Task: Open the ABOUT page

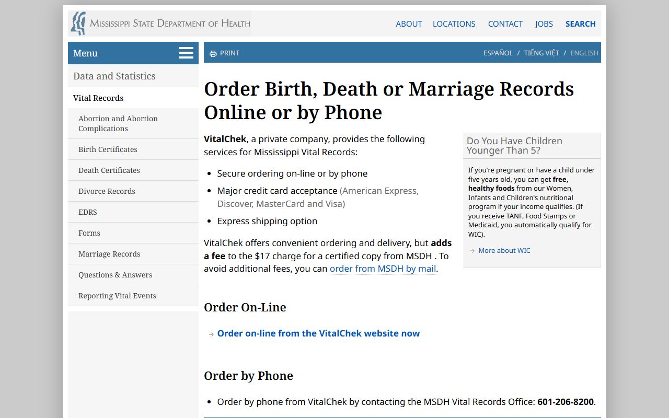Action: coord(409,24)
